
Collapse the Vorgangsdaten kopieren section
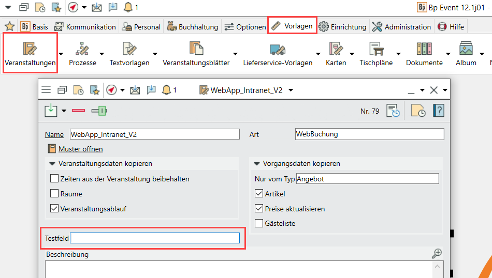pyautogui.click(x=257, y=164)
